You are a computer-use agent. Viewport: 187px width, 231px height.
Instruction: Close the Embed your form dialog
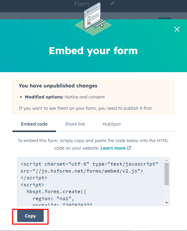coord(177,29)
